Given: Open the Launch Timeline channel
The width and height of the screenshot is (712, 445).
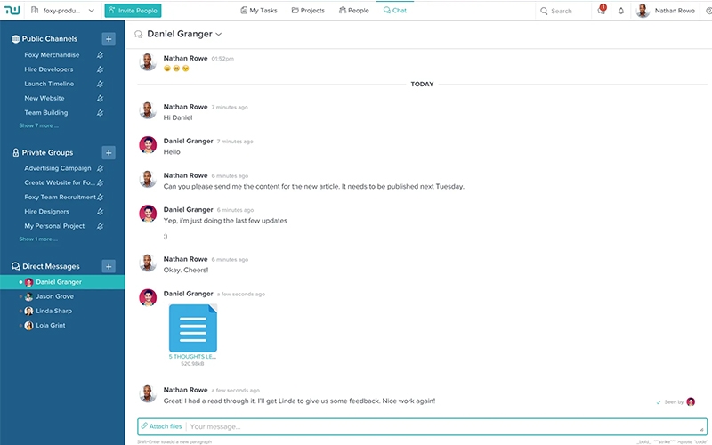Looking at the screenshot, I should click(x=49, y=84).
